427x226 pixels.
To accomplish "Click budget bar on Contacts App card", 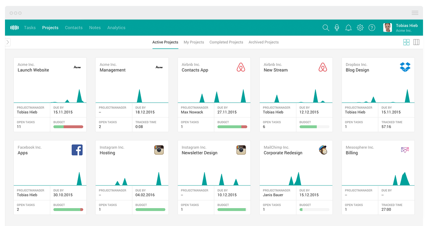I will [232, 127].
